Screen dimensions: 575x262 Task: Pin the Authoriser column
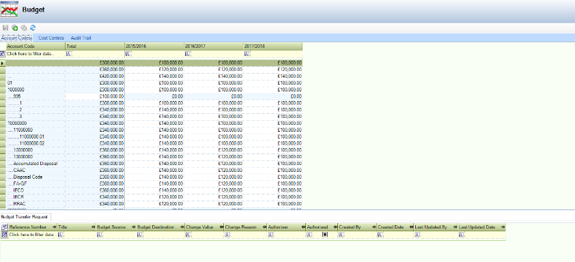click(303, 227)
